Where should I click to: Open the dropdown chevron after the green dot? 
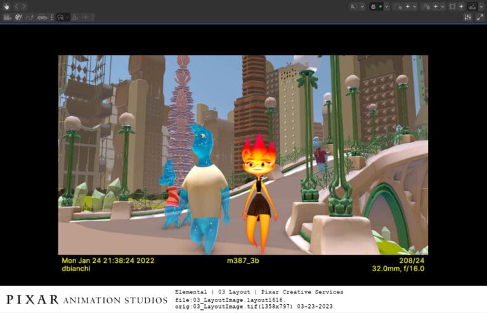pyautogui.click(x=387, y=6)
